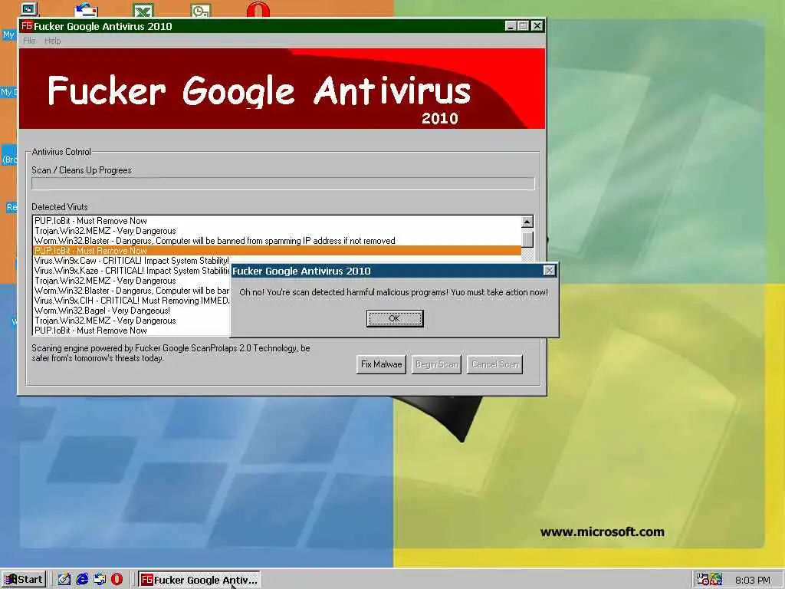
Task: Click the Opera desktop icon above the window
Action: 258,10
